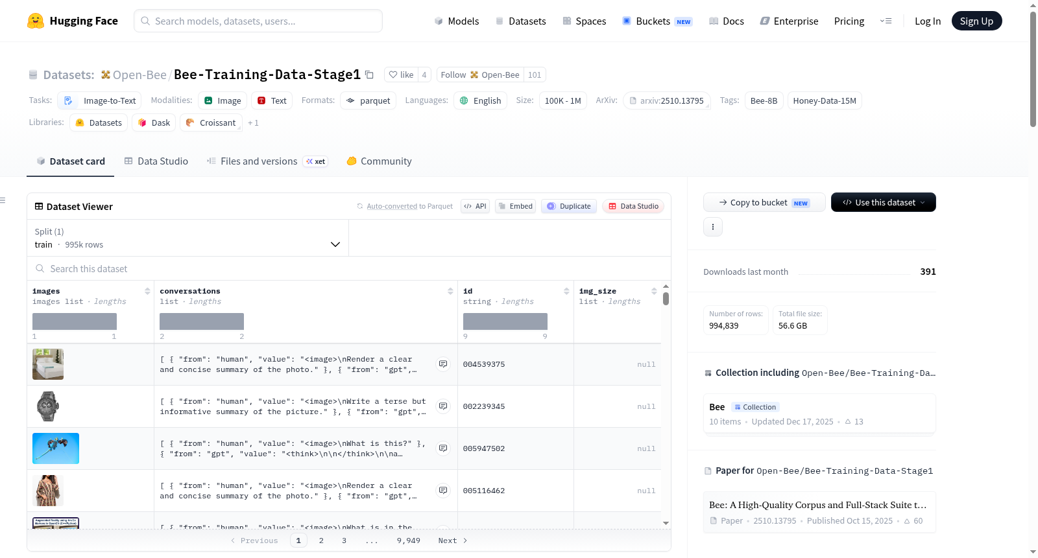Sort by the img_size column

pos(654,291)
